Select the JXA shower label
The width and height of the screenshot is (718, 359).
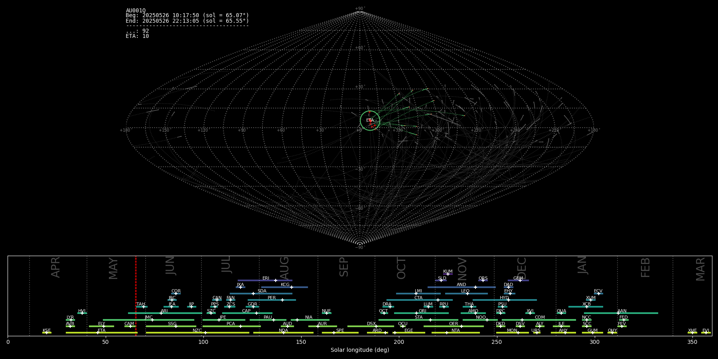pyautogui.click(x=240, y=285)
